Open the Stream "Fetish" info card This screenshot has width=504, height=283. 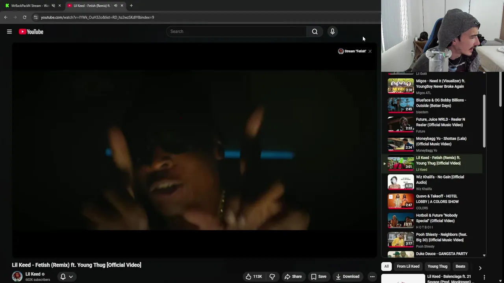click(x=352, y=51)
